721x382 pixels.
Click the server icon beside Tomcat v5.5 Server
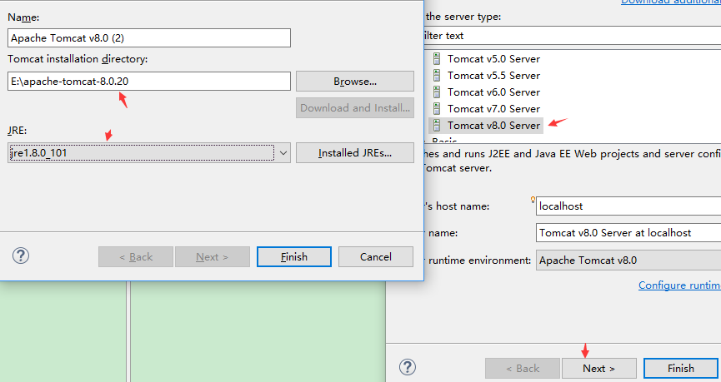click(x=437, y=75)
